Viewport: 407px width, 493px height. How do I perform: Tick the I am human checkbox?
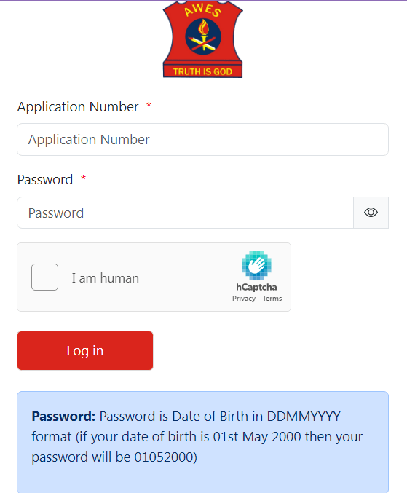click(x=44, y=277)
